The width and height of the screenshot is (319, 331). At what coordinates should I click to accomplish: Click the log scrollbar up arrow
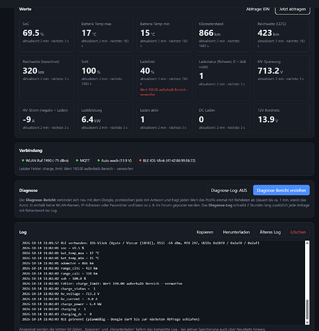click(307, 243)
